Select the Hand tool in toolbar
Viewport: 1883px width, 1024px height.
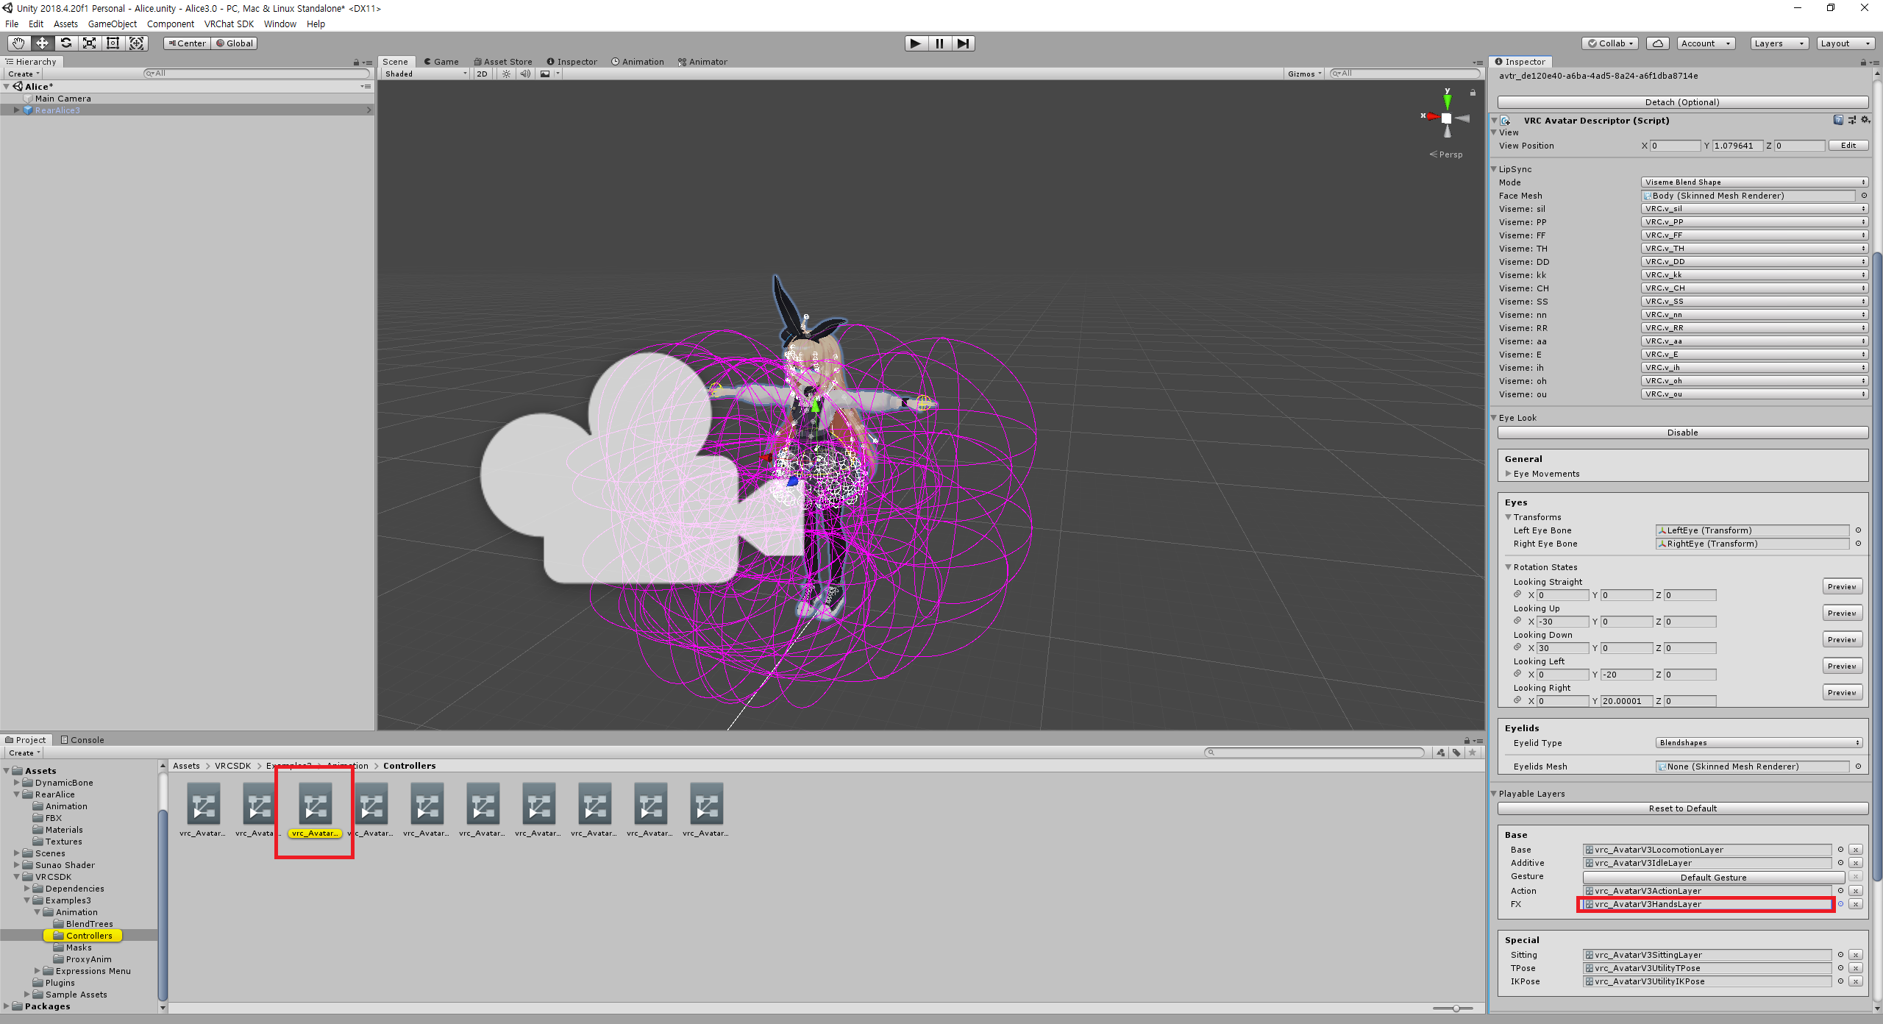click(18, 43)
